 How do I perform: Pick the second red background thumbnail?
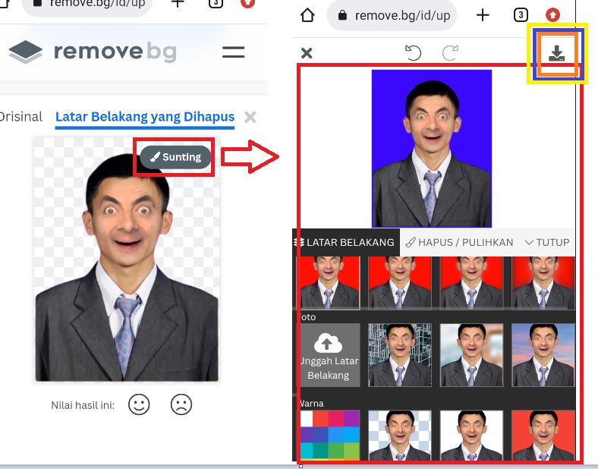(x=400, y=282)
